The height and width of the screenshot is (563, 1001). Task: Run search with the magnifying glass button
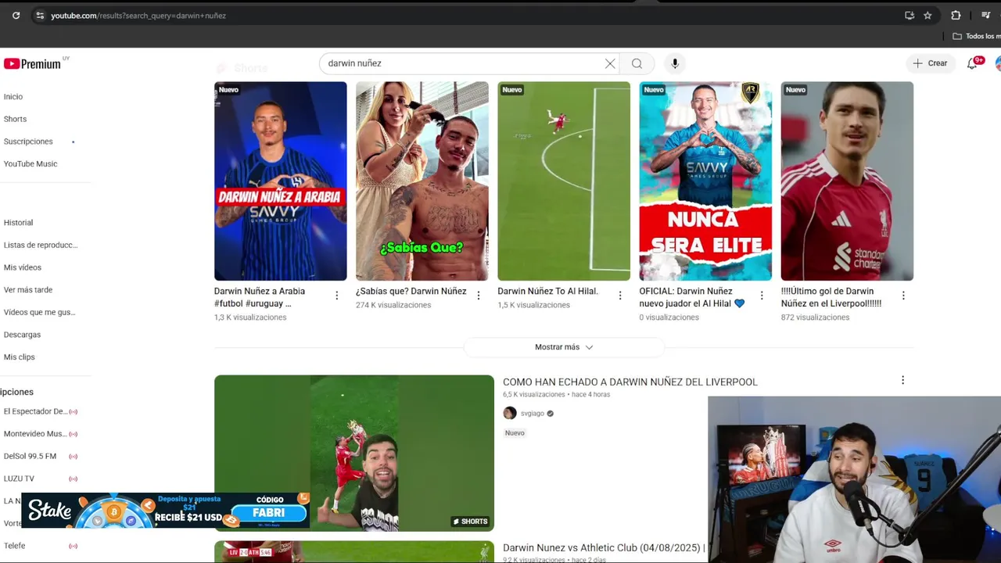[637, 63]
